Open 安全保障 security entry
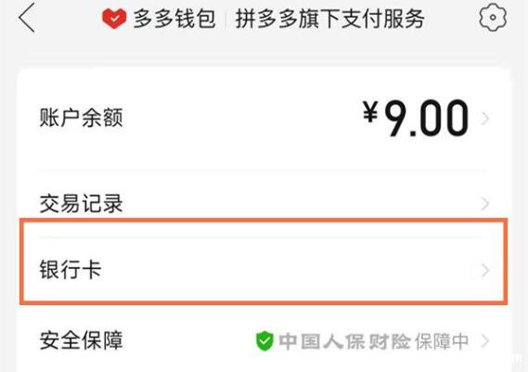This screenshot has height=372, width=528. pos(81,340)
